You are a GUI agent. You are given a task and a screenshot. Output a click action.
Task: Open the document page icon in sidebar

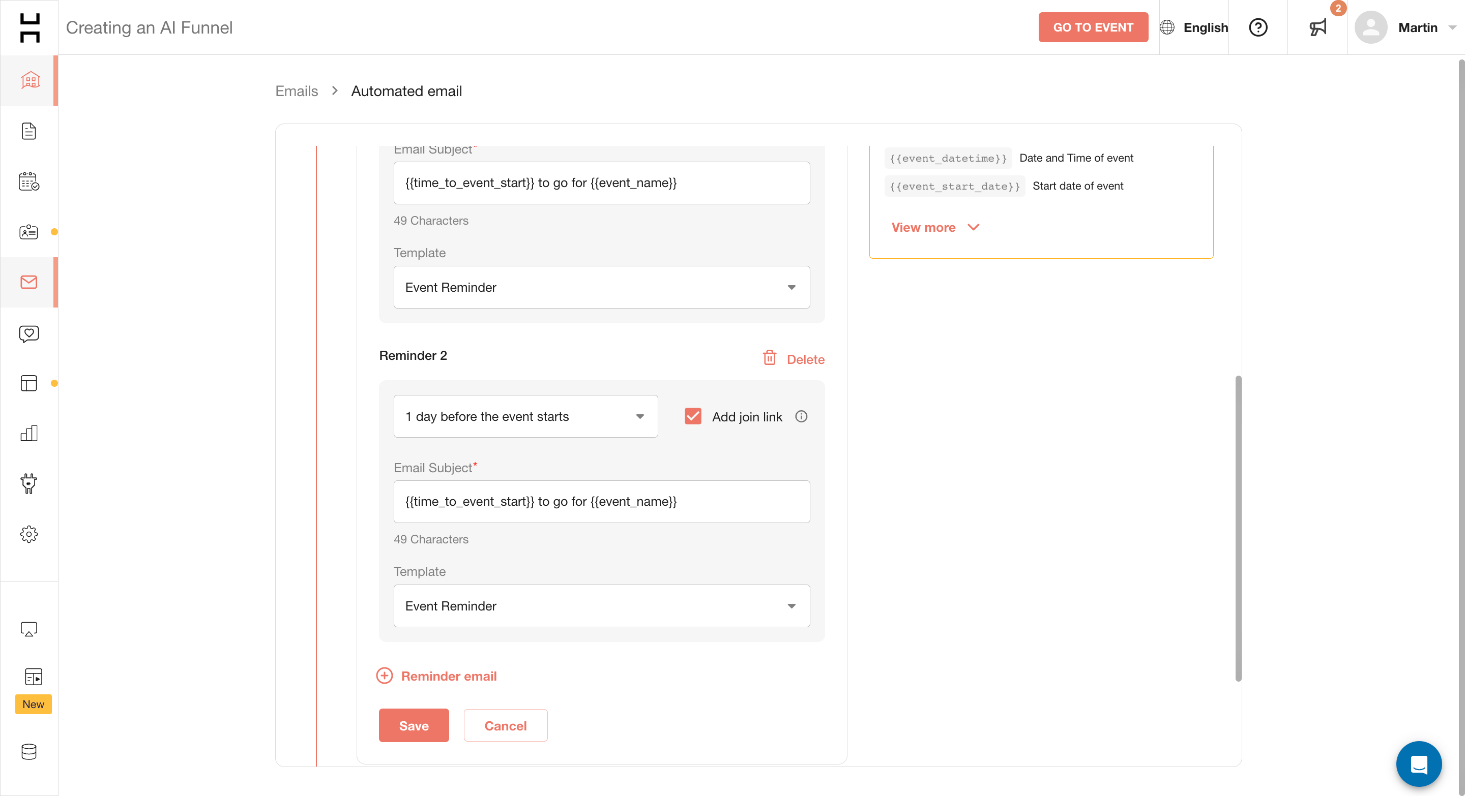29,131
